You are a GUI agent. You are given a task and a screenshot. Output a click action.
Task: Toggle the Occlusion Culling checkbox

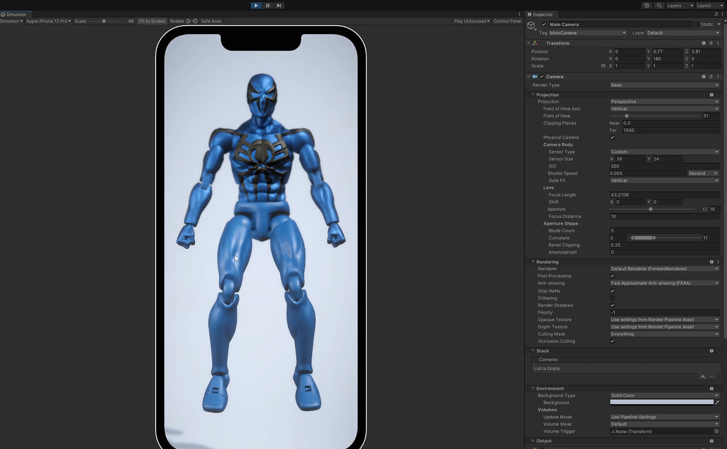click(x=612, y=341)
